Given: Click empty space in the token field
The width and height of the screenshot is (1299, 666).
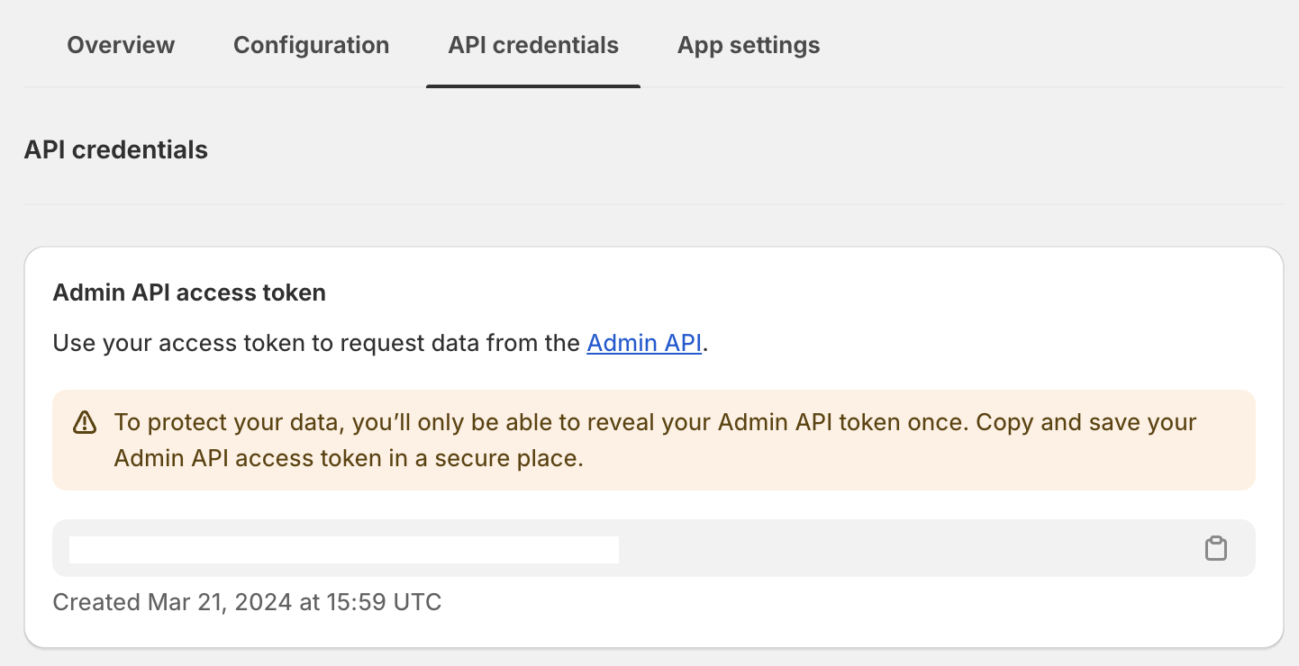Looking at the screenshot, I should click(901, 548).
